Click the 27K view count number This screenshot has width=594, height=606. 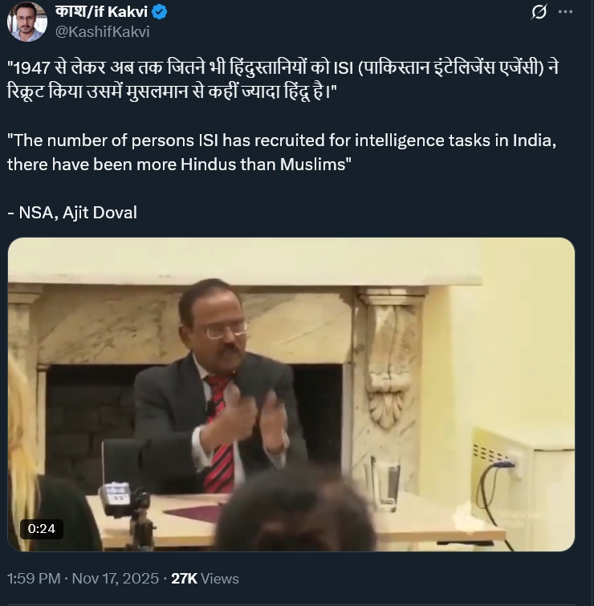pyautogui.click(x=185, y=578)
